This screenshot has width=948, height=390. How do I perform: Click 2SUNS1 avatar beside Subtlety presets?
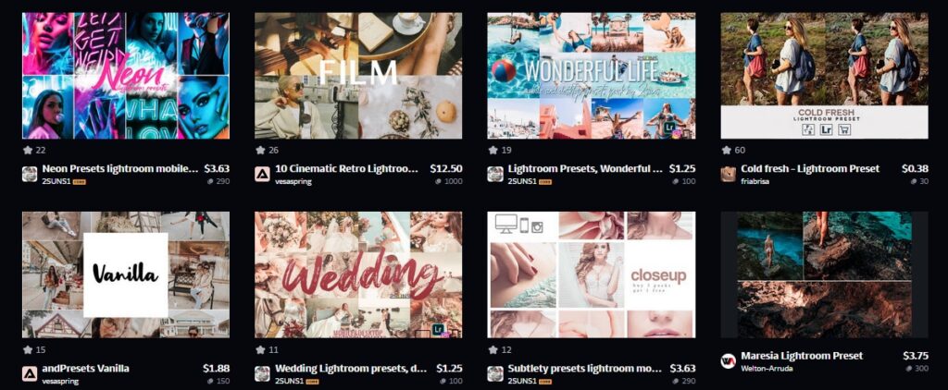(x=495, y=373)
